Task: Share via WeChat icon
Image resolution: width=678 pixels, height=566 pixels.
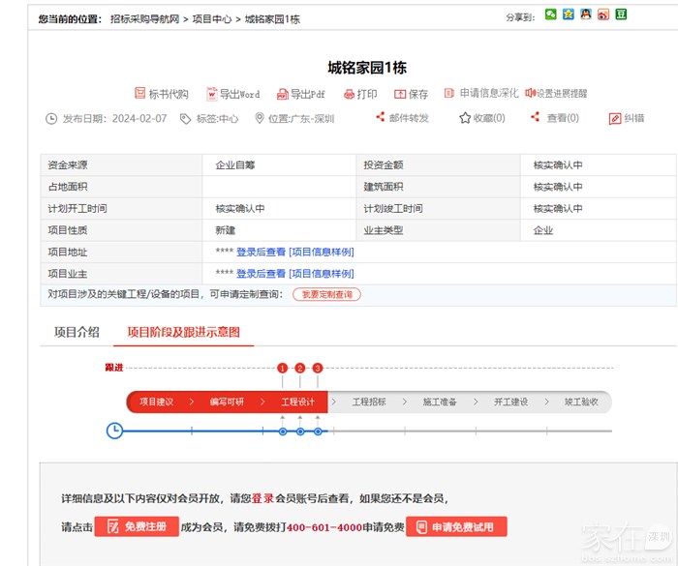Action: point(551,15)
